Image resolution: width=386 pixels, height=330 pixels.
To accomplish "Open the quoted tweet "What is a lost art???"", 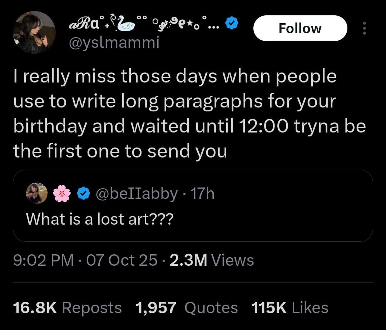I will [99, 219].
